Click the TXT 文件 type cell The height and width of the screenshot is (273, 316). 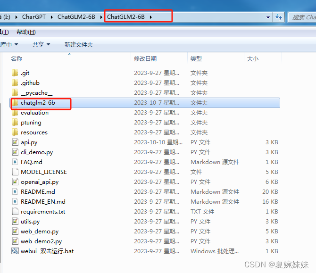click(x=202, y=212)
